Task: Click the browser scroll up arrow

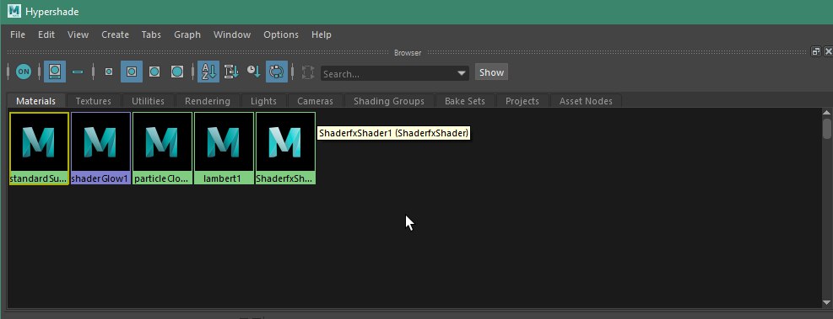Action: (x=826, y=112)
